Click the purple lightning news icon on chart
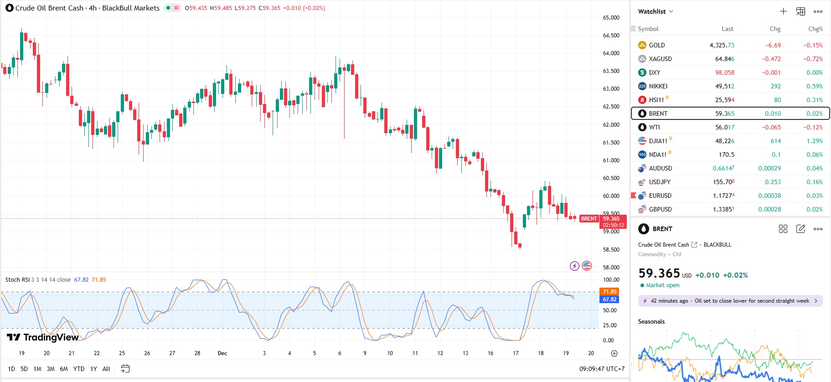The height and width of the screenshot is (382, 831). coord(574,266)
